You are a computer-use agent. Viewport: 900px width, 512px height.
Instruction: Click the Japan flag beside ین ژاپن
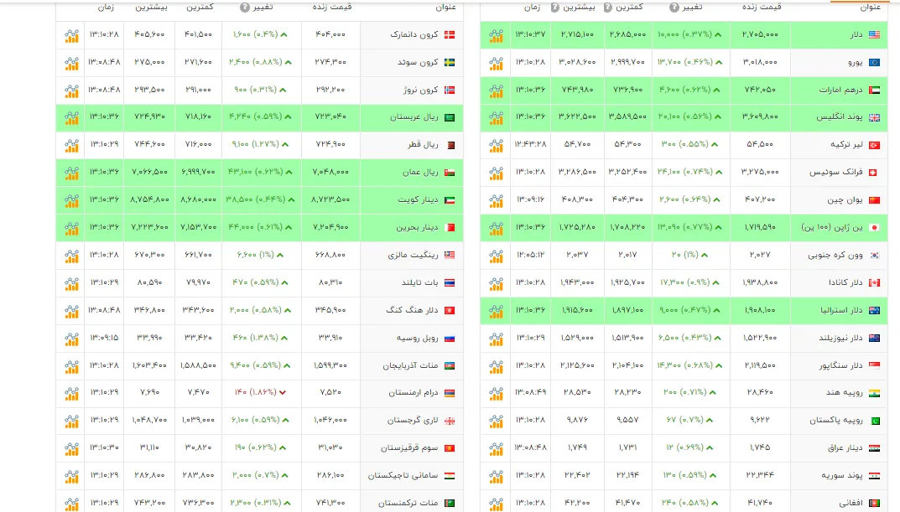pos(874,228)
